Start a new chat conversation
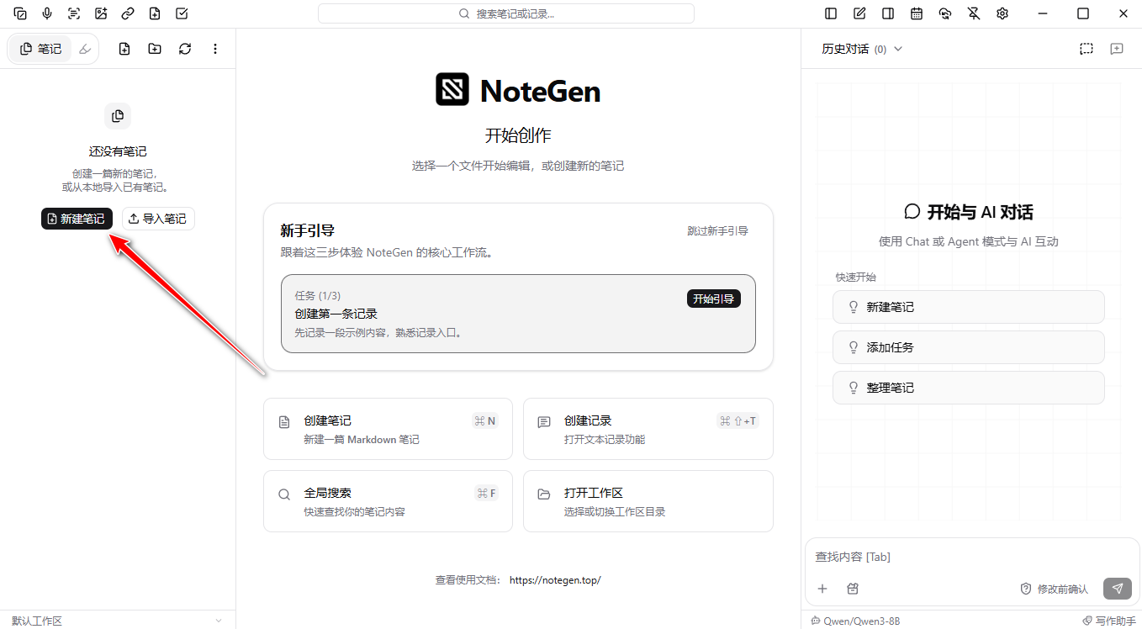The width and height of the screenshot is (1142, 629). [1117, 49]
